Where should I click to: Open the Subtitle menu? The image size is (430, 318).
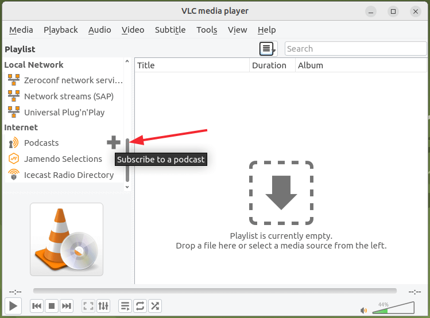tap(170, 30)
